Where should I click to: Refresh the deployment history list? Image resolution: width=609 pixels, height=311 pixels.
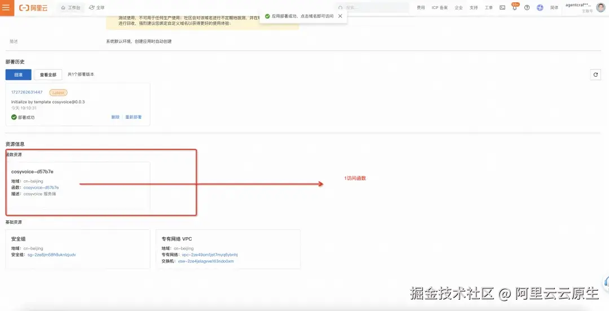point(595,74)
